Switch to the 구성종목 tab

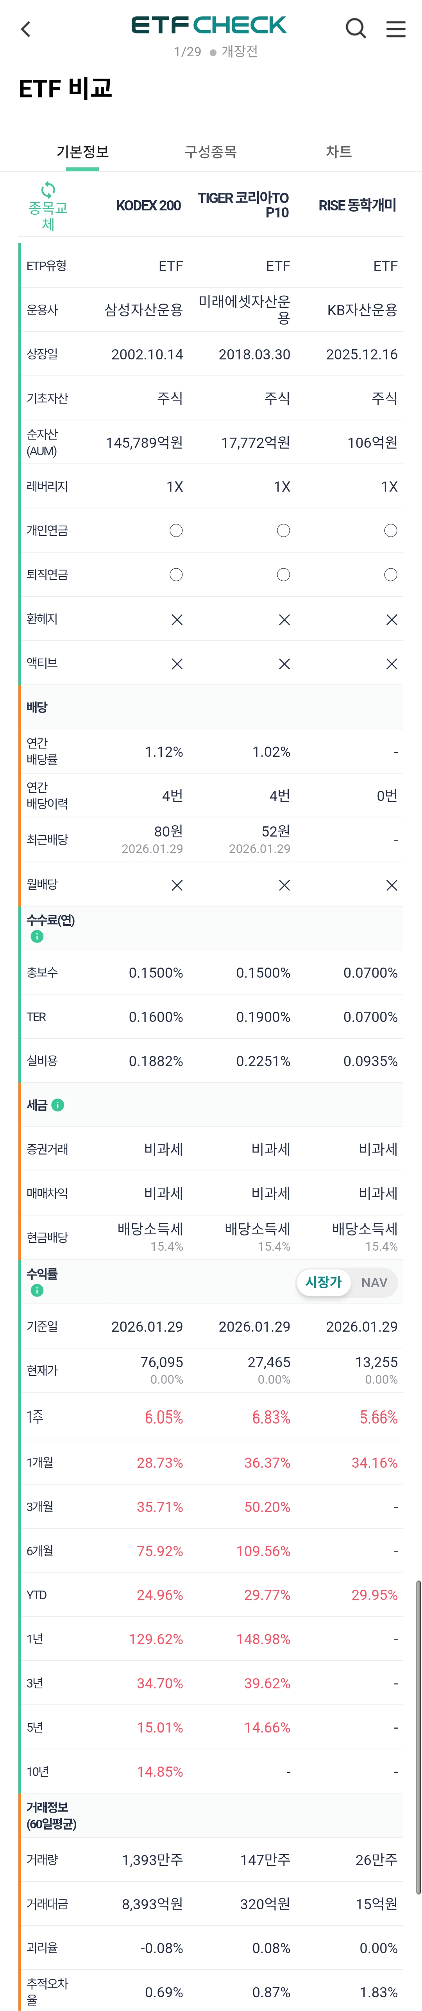[x=211, y=151]
